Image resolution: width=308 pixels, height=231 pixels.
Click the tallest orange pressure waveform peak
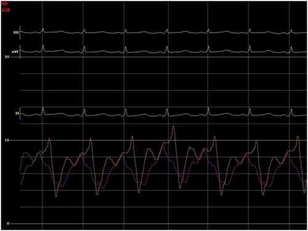[174, 127]
